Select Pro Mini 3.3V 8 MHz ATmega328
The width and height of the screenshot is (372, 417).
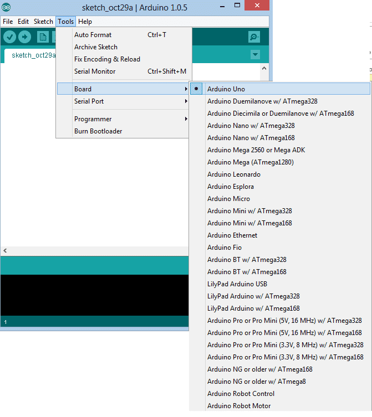pos(279,345)
